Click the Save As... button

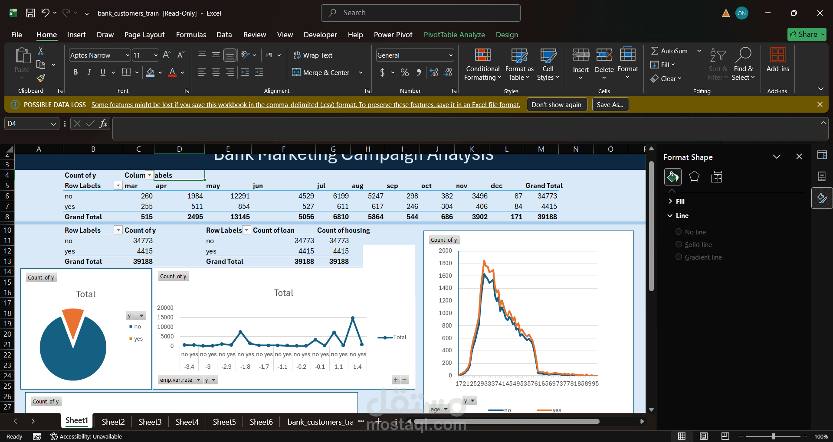[x=610, y=105]
